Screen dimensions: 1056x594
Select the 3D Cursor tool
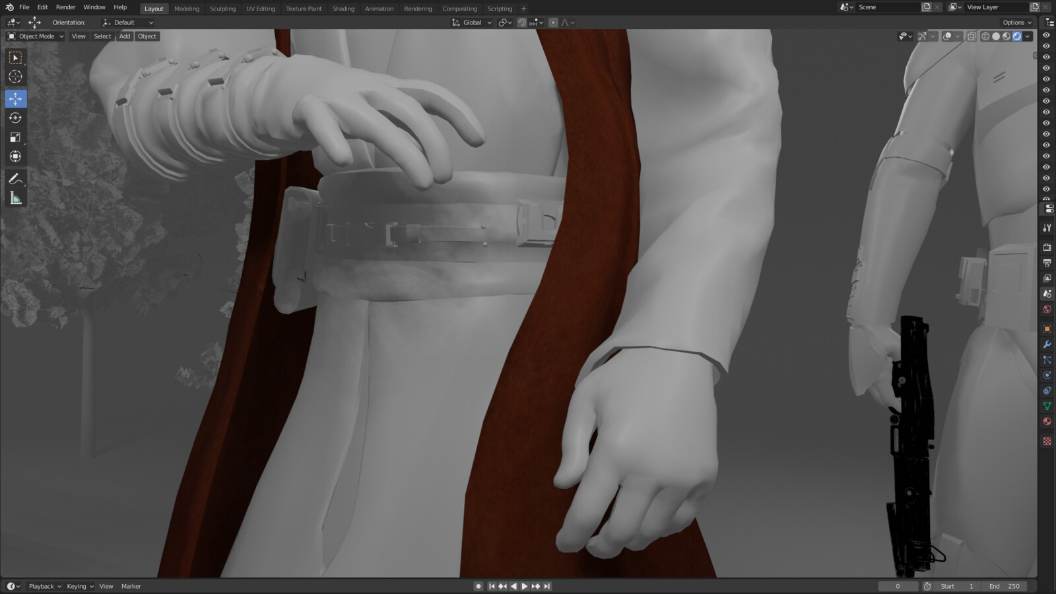(x=15, y=77)
